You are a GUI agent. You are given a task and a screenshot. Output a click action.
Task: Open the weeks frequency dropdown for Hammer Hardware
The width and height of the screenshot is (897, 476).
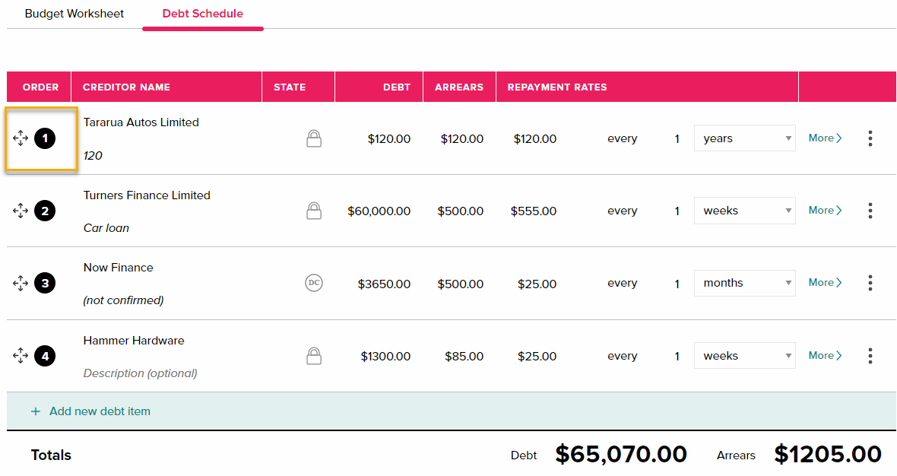[x=745, y=355]
